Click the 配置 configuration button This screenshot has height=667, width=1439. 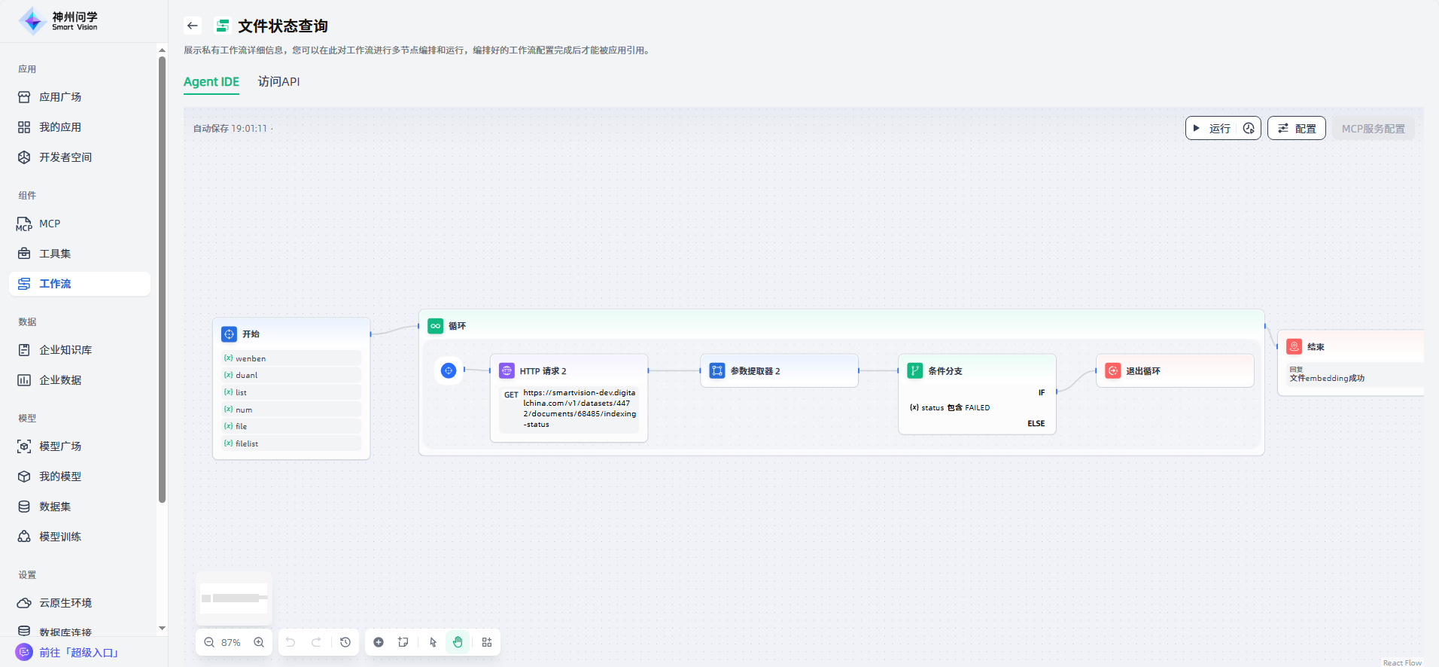pyautogui.click(x=1296, y=128)
